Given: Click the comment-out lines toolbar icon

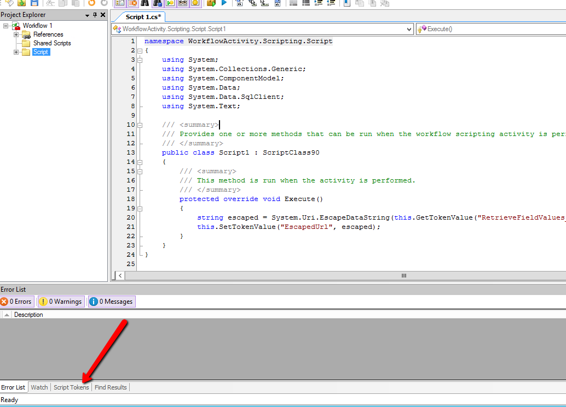Looking at the screenshot, I should [x=293, y=3].
